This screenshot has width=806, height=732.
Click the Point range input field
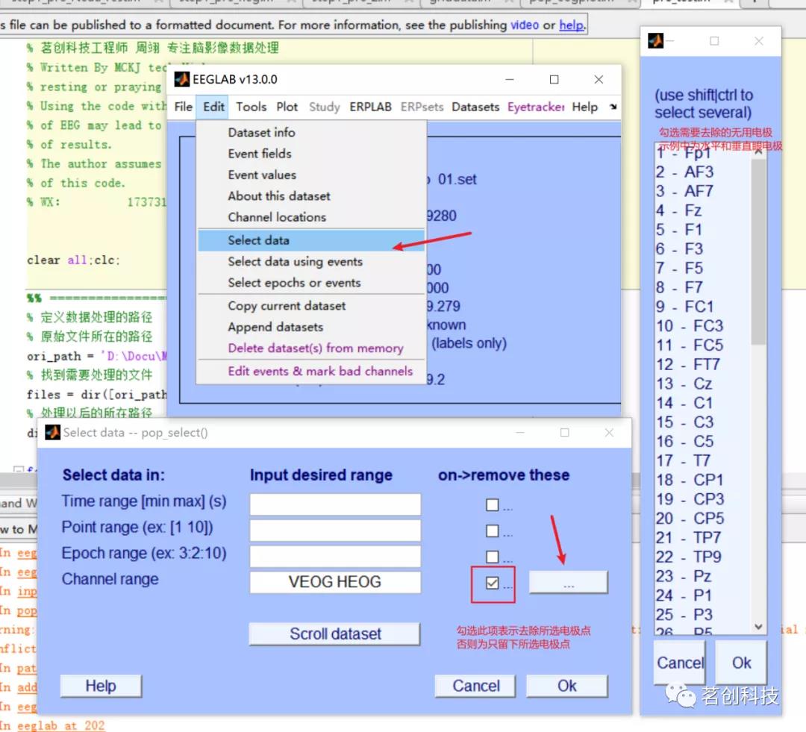point(335,531)
